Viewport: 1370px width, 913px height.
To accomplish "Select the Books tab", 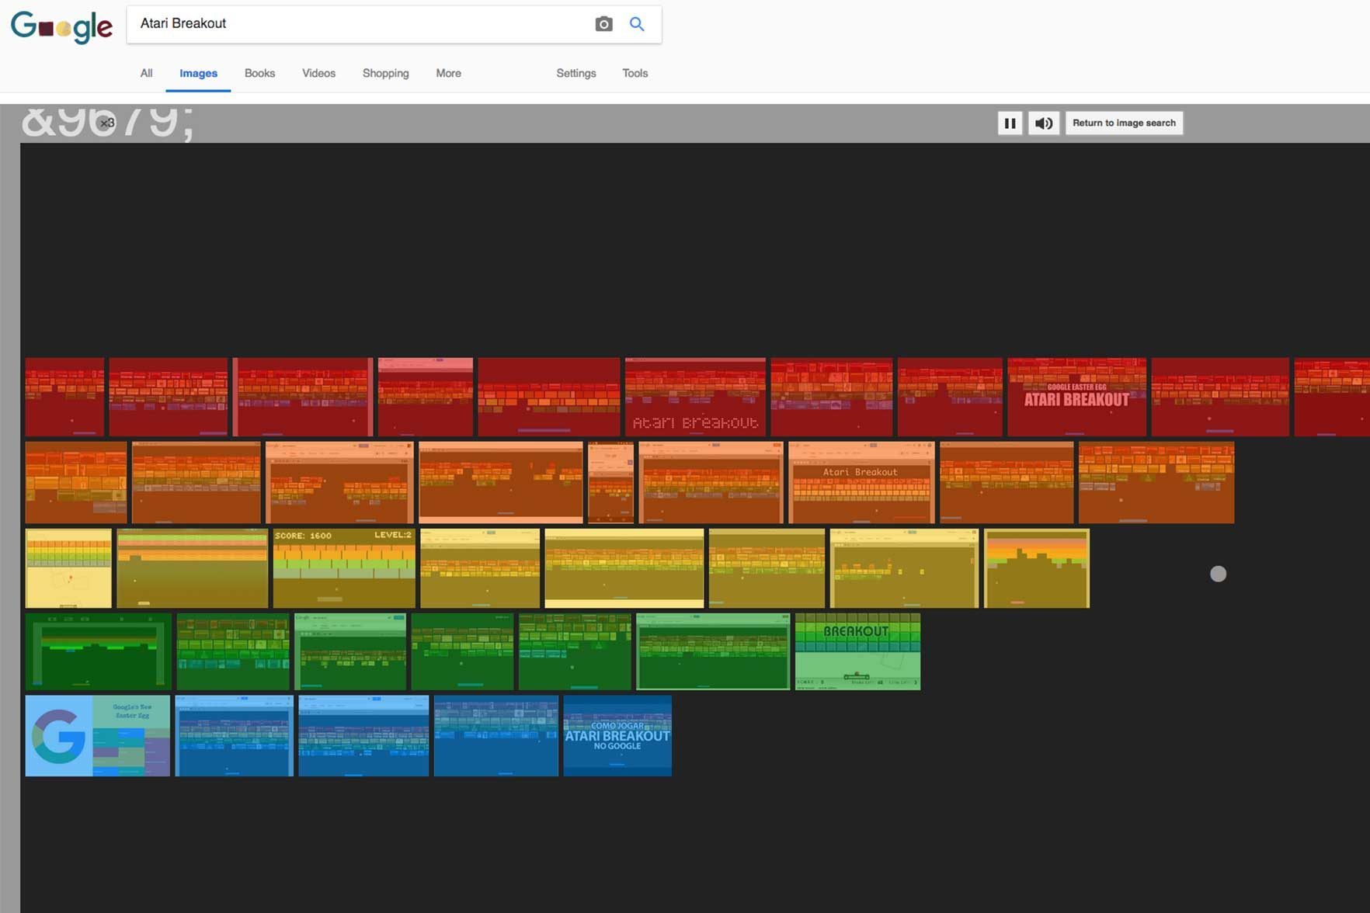I will (x=259, y=73).
